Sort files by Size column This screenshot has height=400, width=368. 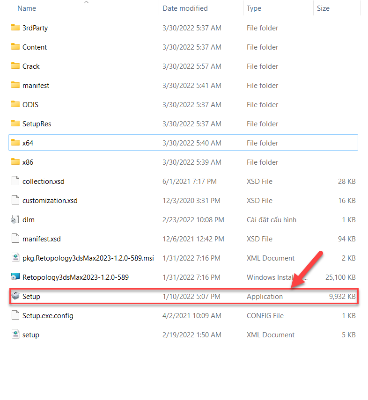323,8
